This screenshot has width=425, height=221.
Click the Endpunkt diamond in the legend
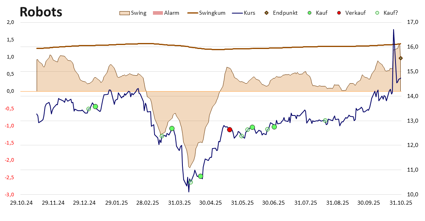point(267,13)
